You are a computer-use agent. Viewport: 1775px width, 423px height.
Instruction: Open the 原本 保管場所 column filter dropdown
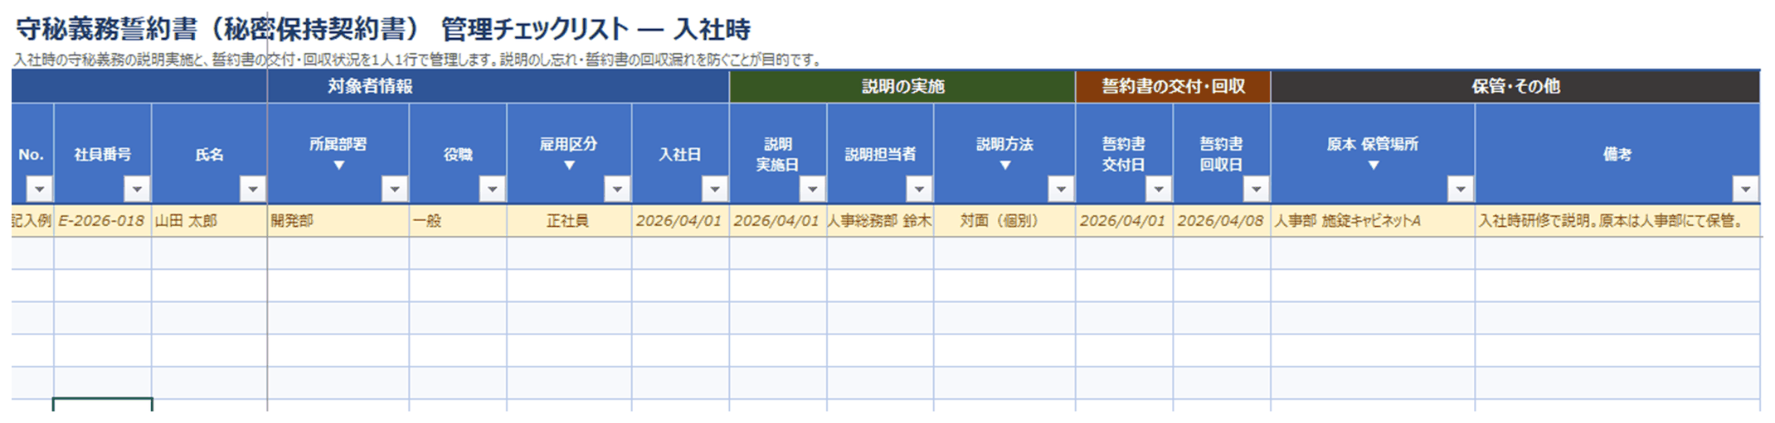point(1460,190)
